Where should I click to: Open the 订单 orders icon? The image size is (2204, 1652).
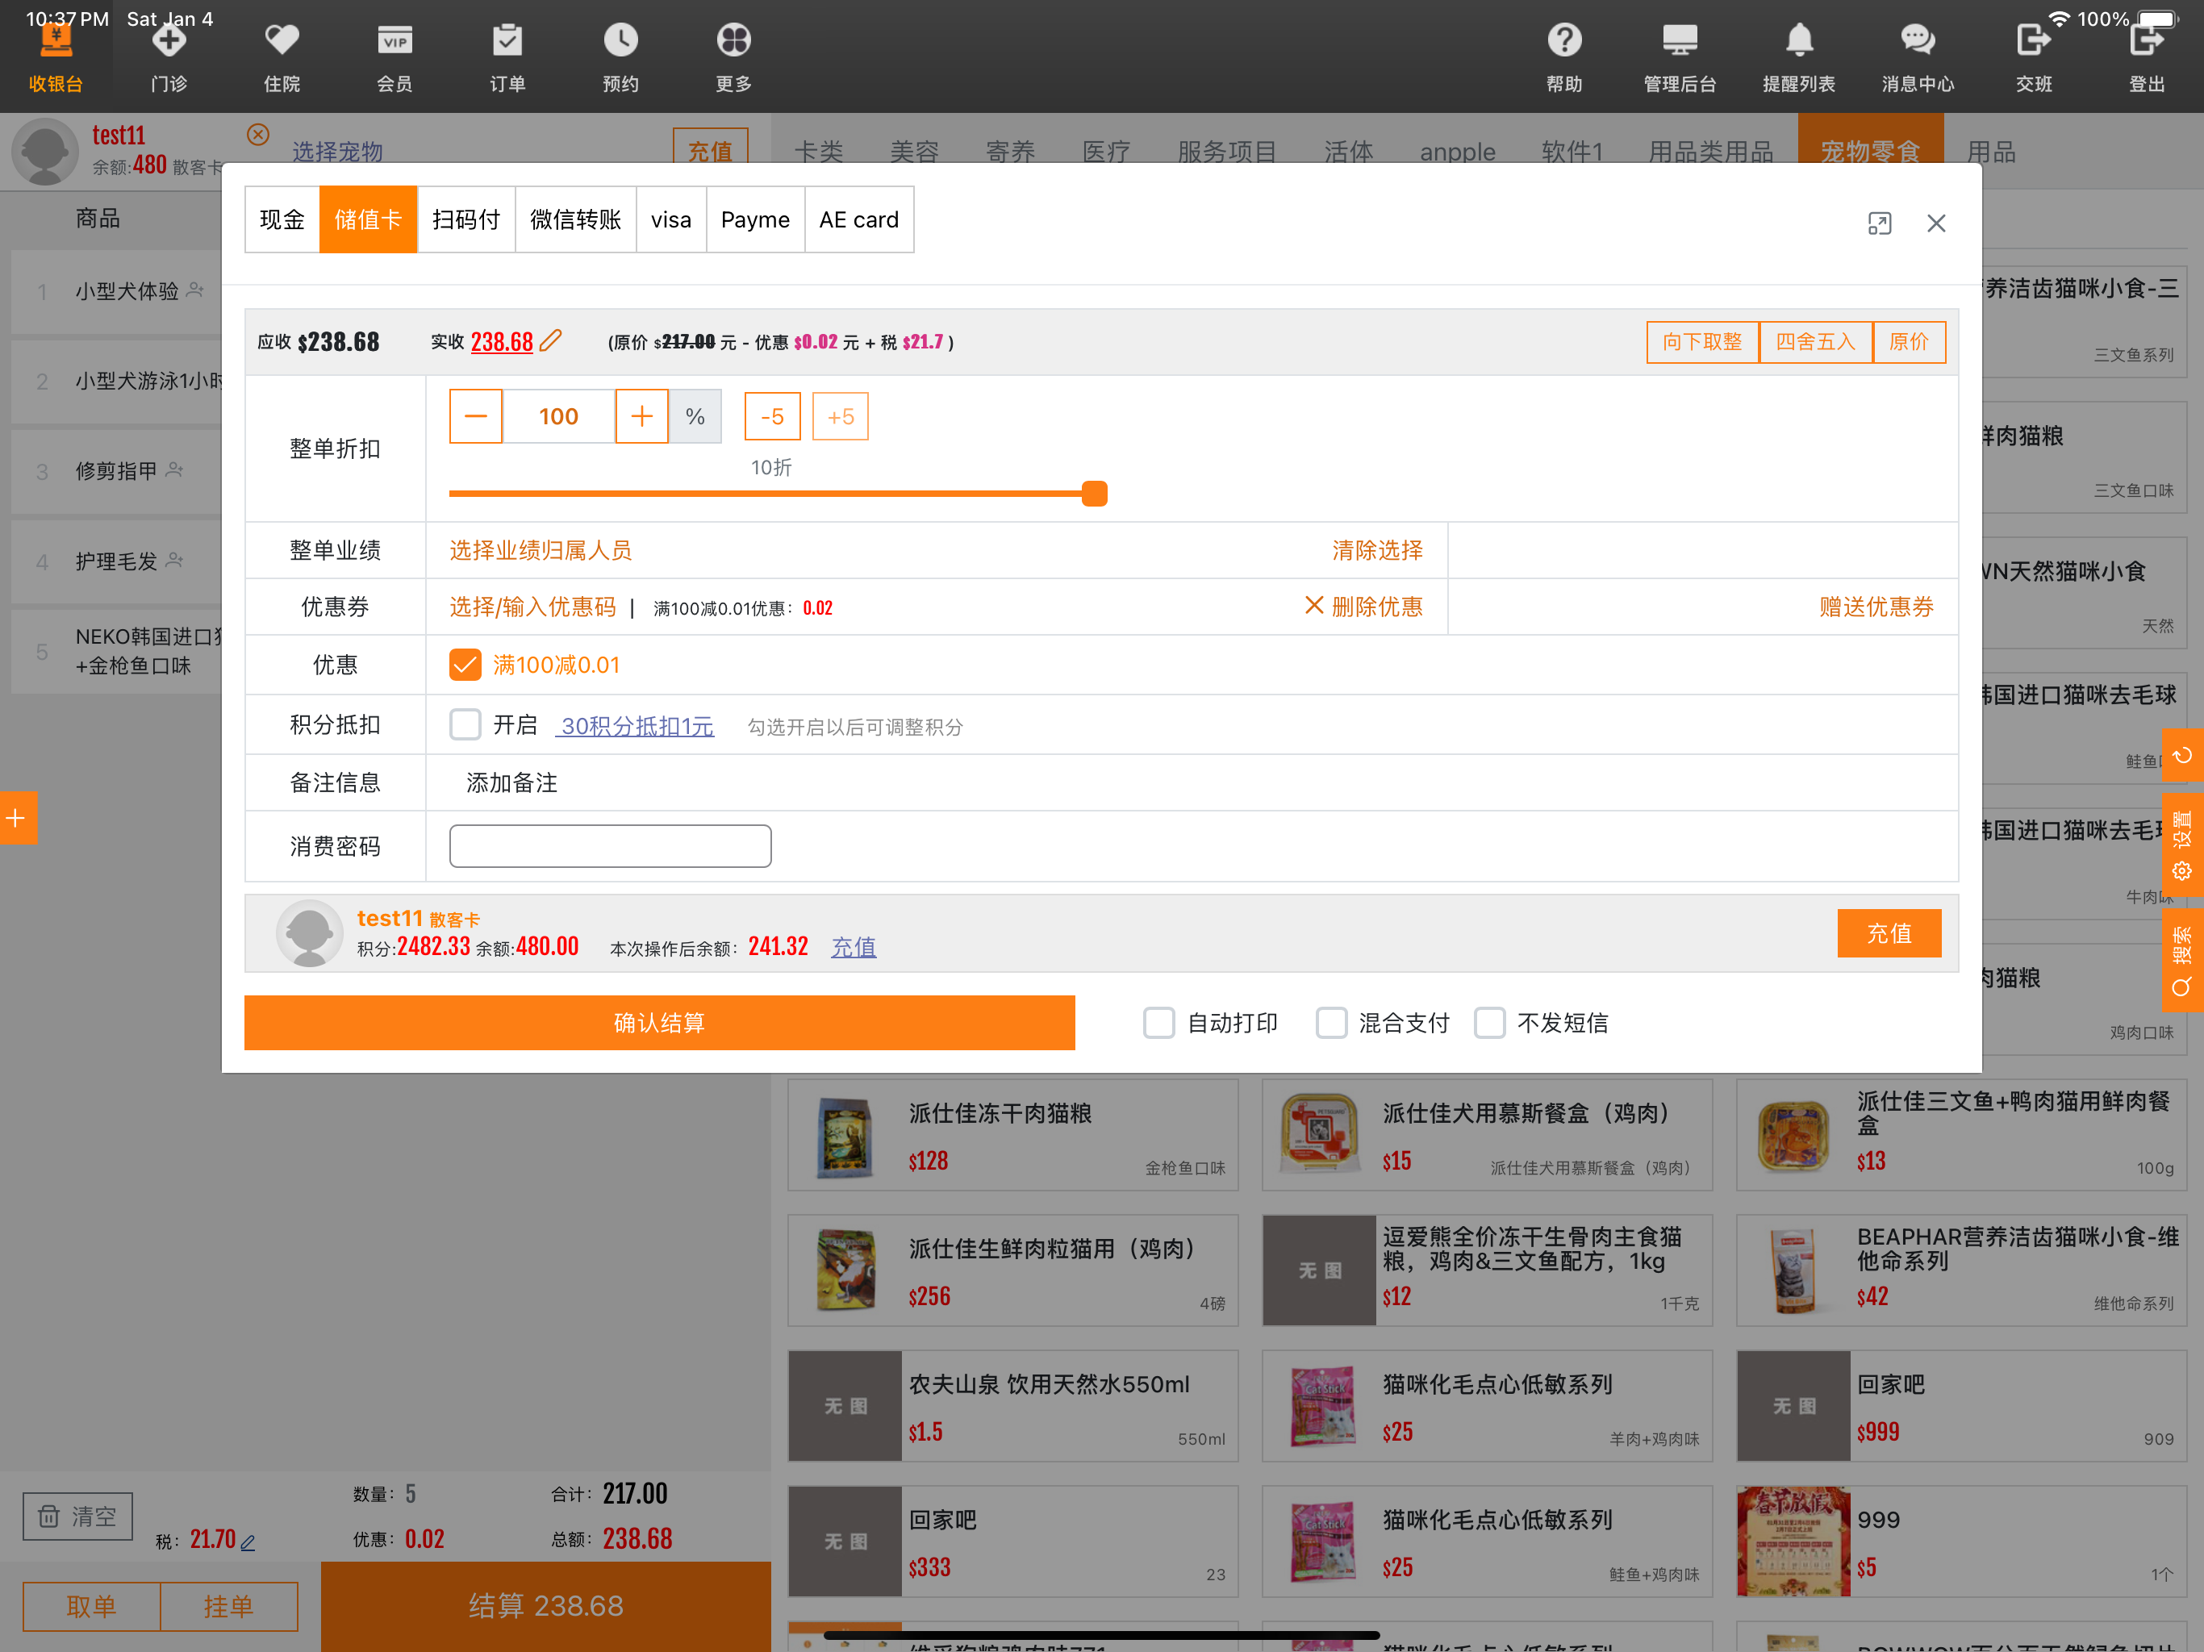click(x=507, y=56)
